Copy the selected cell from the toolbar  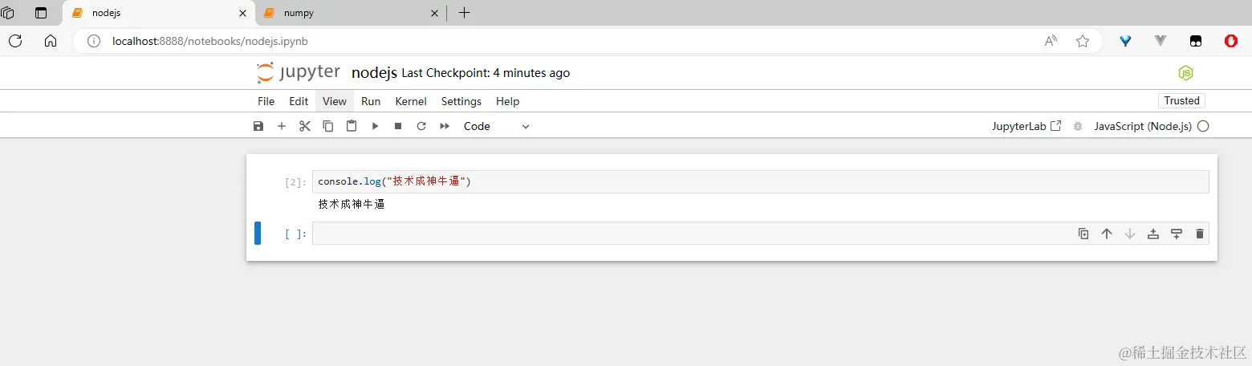(327, 126)
